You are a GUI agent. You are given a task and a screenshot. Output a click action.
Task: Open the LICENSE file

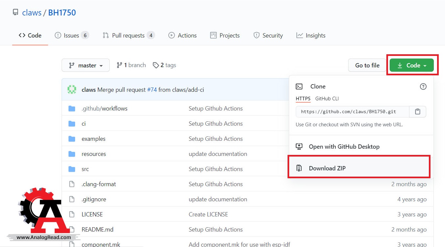coord(92,214)
